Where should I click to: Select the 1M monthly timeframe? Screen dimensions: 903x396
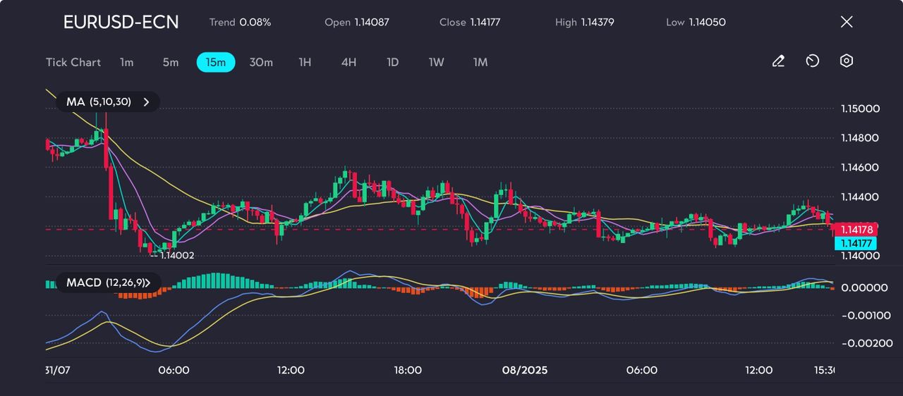pos(480,63)
